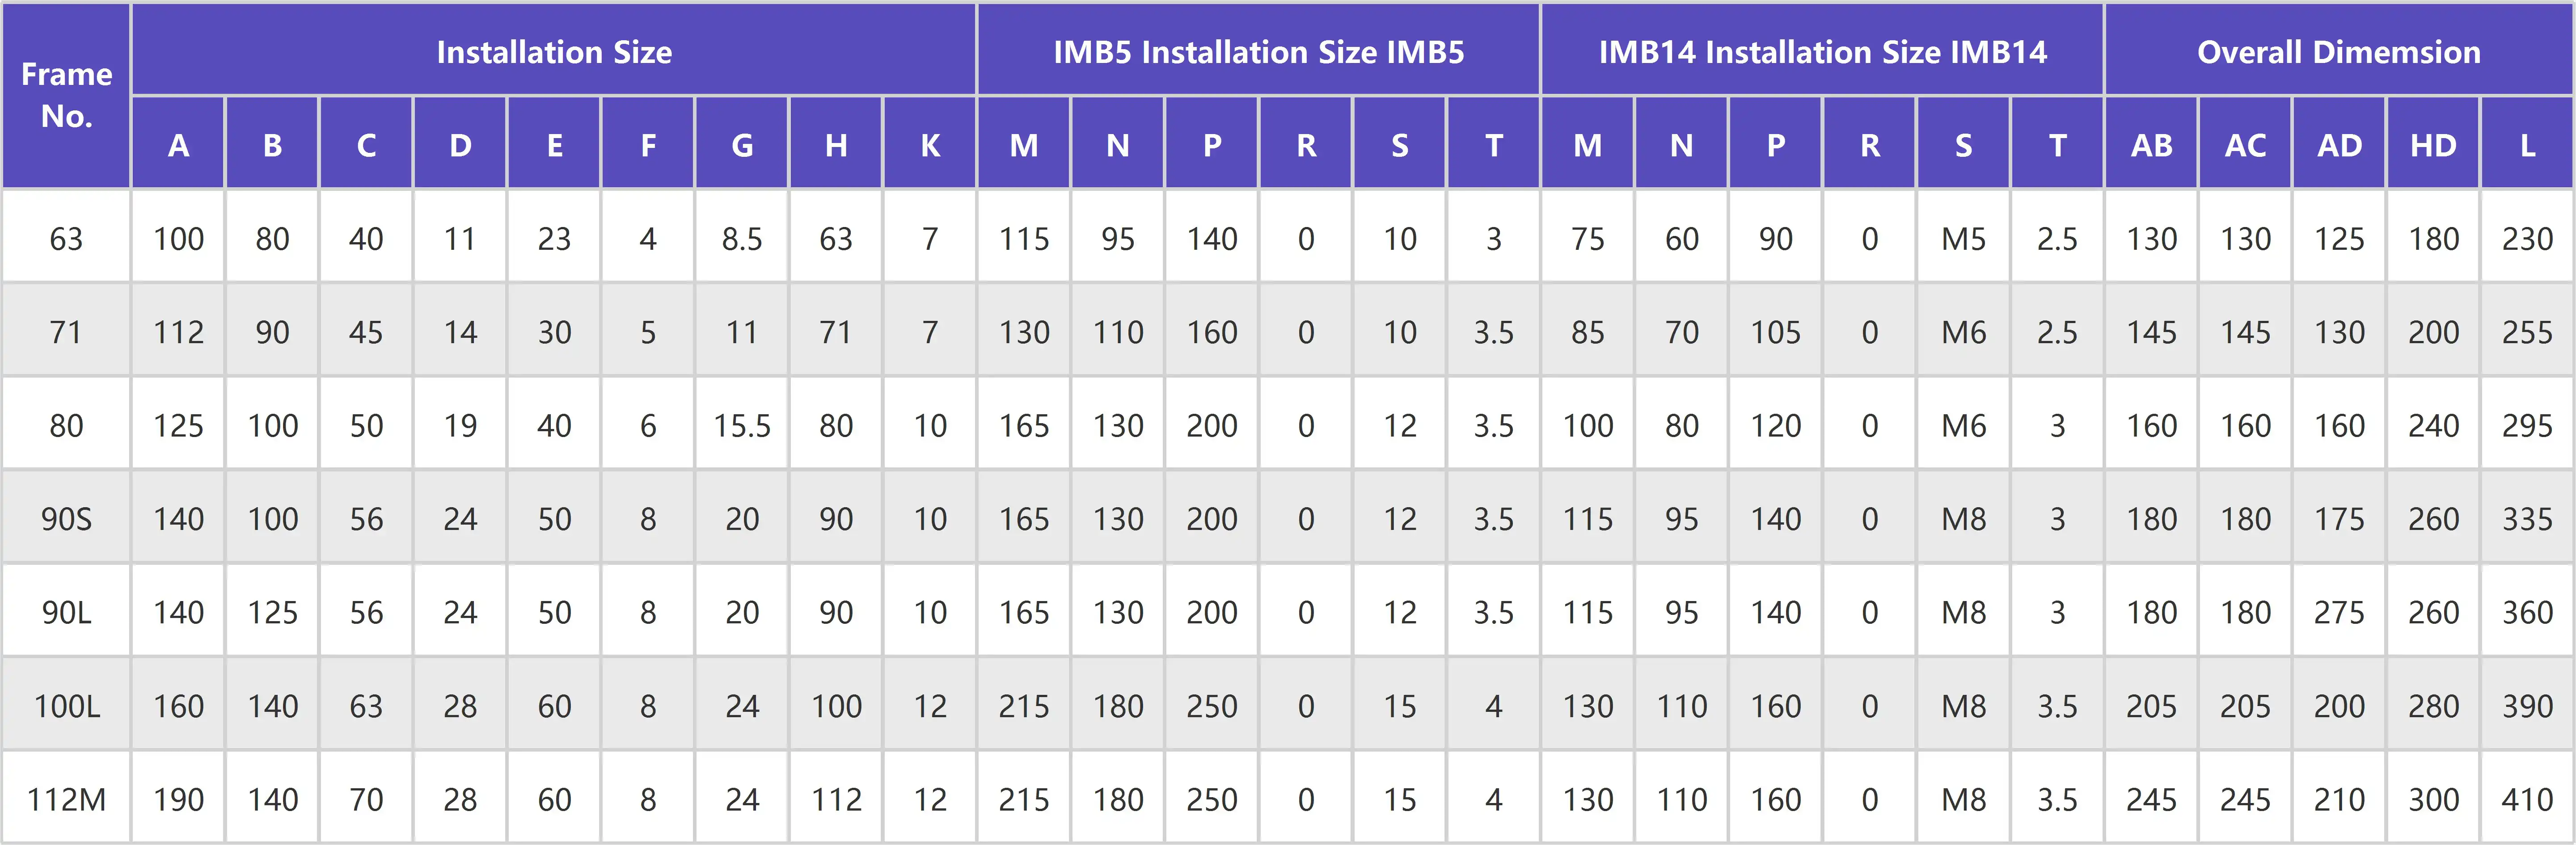The image size is (2576, 845).
Task: Click the 8.5 value cell
Action: click(x=742, y=239)
